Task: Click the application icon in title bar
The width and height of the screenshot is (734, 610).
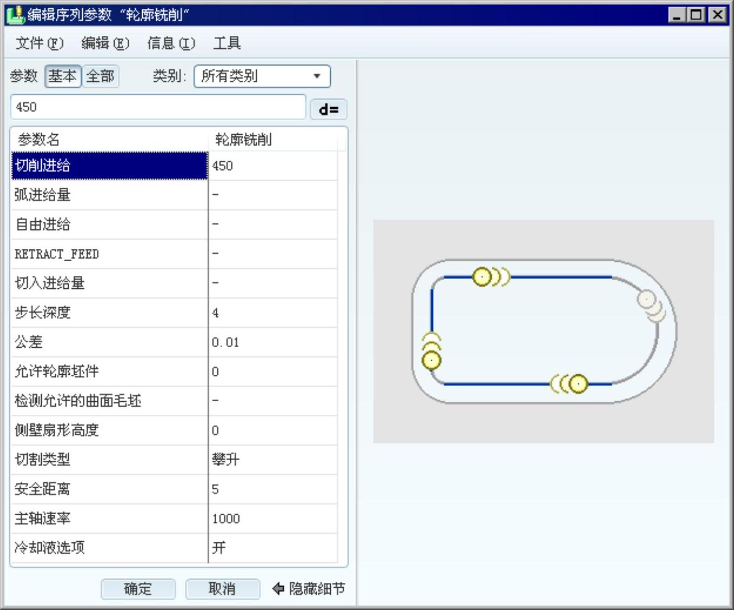Action: tap(15, 14)
